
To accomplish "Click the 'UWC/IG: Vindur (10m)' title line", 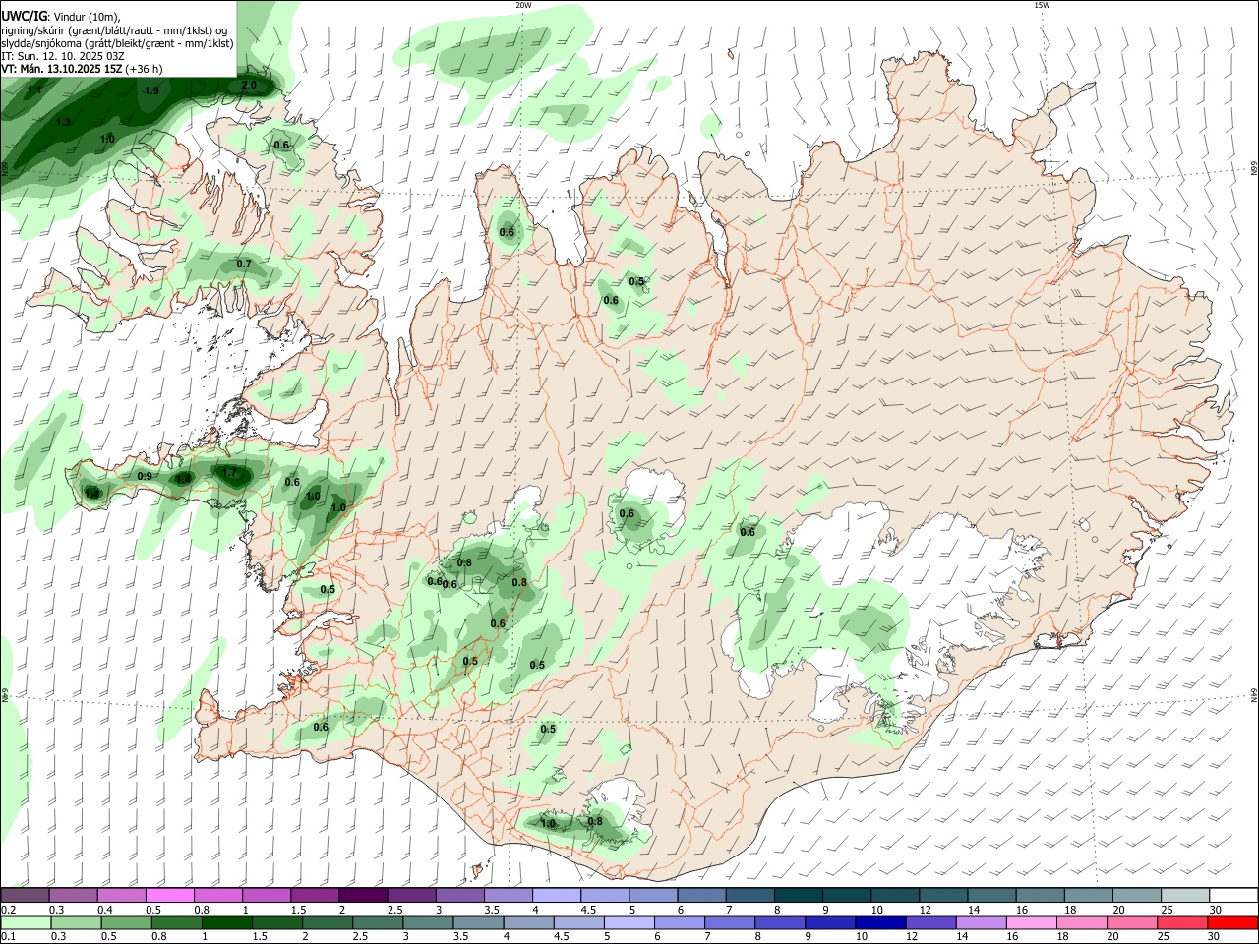I will pos(61,16).
